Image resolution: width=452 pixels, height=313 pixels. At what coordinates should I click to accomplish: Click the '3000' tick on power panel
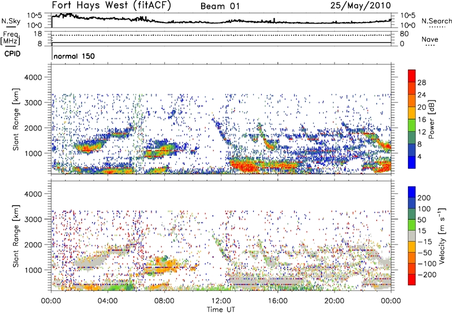click(x=33, y=103)
